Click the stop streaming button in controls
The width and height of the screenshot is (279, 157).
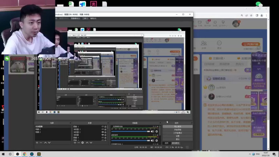[178, 127]
